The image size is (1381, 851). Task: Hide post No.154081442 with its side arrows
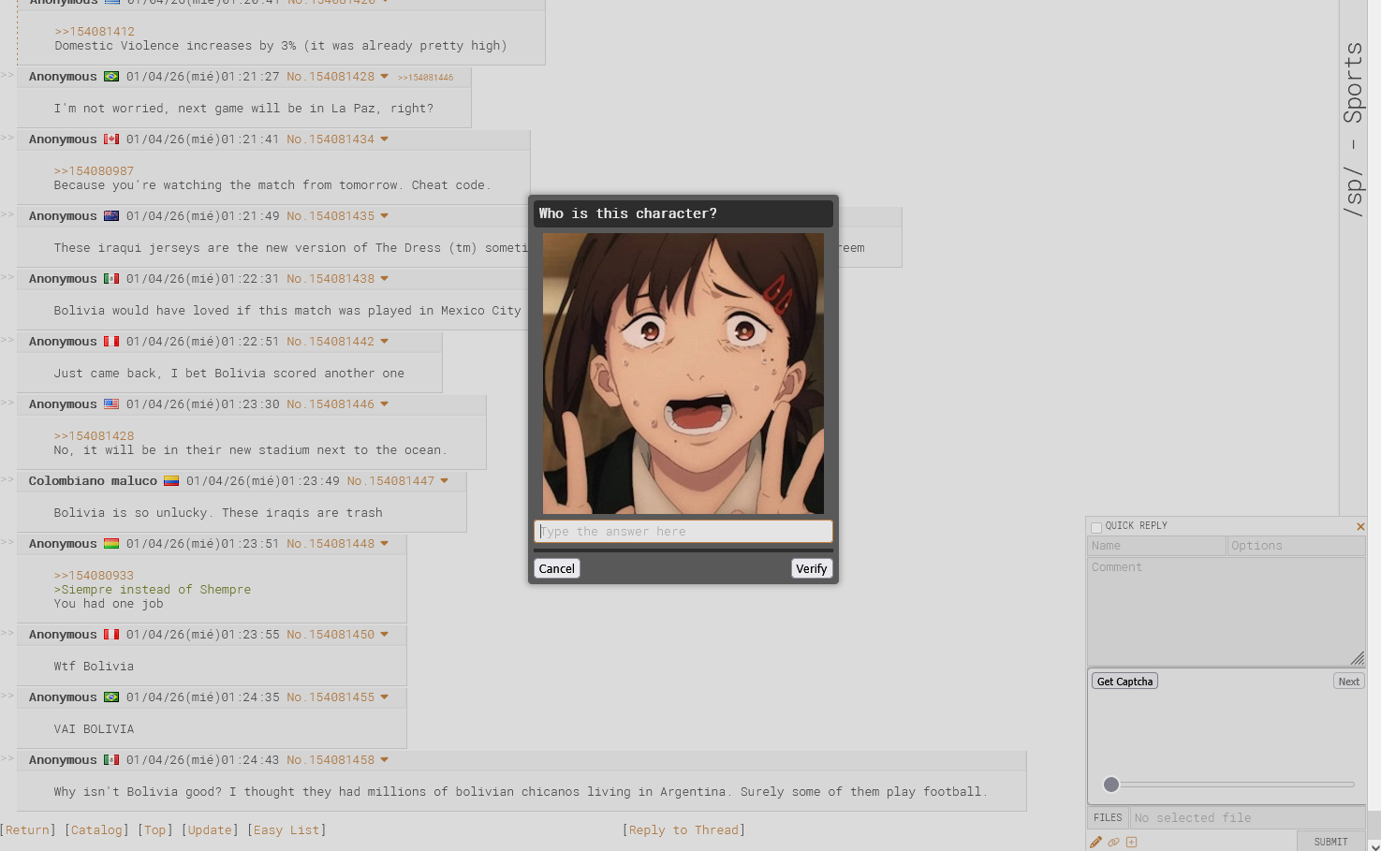click(7, 340)
